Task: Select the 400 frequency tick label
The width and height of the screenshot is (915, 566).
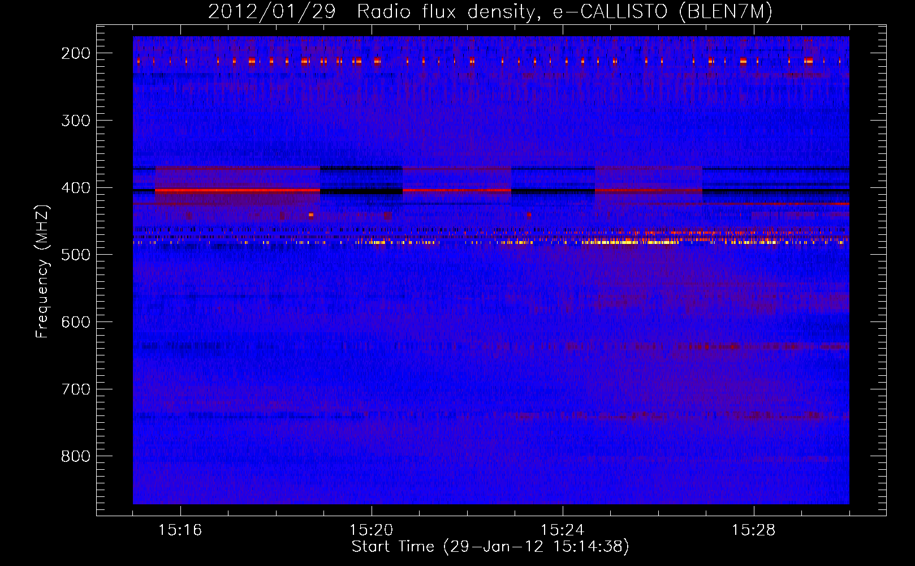Action: [76, 188]
